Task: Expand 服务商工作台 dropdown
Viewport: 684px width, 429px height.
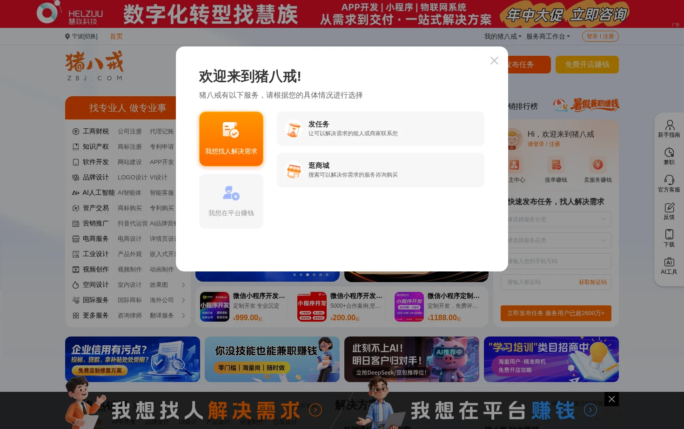Action: [x=548, y=36]
